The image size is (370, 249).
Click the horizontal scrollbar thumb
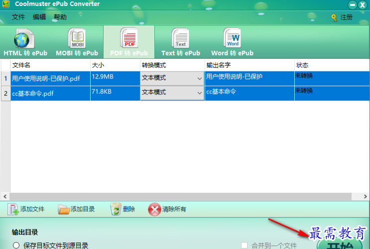click(x=180, y=196)
